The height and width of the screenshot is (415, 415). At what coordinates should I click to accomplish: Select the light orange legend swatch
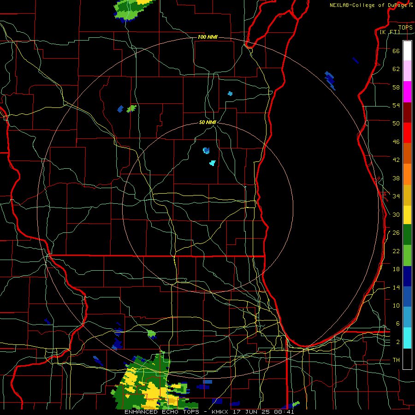407,174
